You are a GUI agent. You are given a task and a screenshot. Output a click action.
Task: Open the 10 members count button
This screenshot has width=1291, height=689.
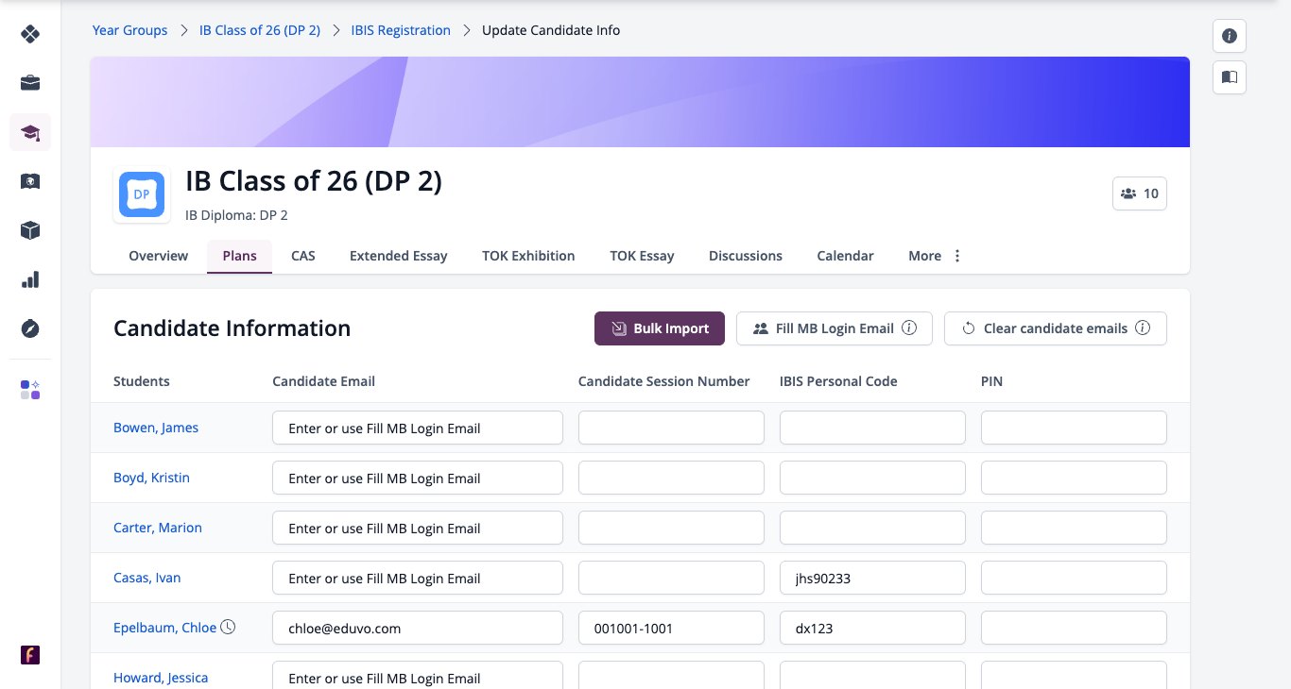tap(1140, 193)
